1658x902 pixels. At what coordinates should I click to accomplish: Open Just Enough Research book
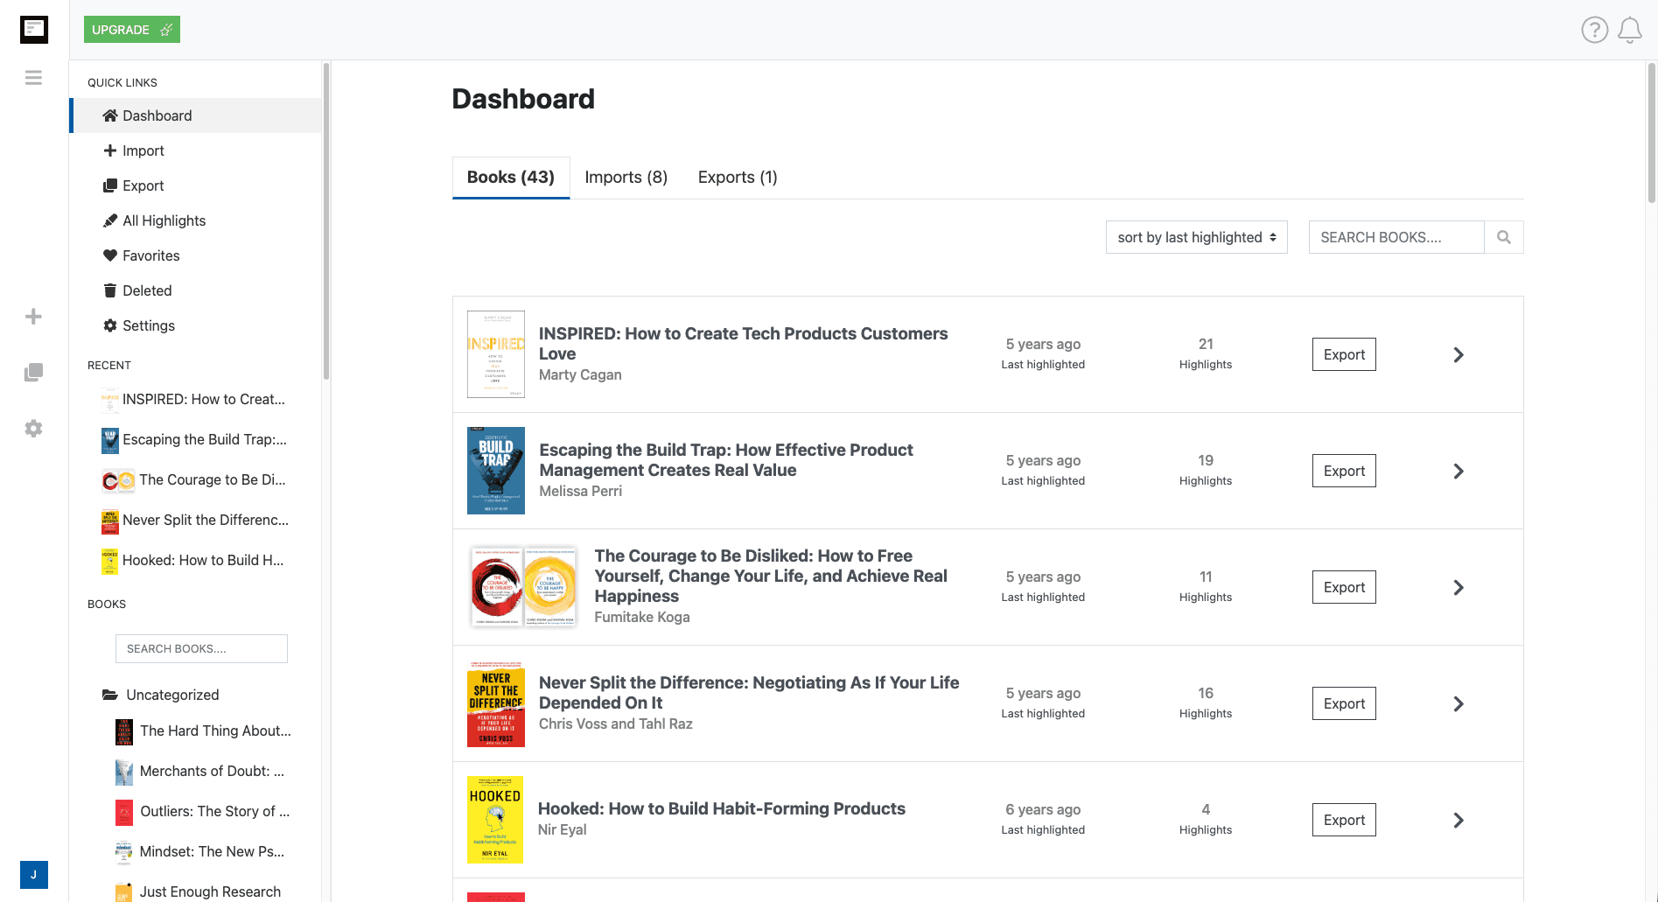pos(199,892)
